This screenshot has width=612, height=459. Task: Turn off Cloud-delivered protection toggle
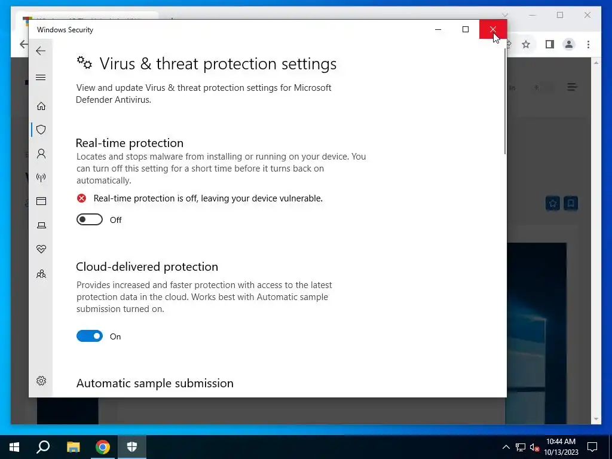click(x=90, y=336)
